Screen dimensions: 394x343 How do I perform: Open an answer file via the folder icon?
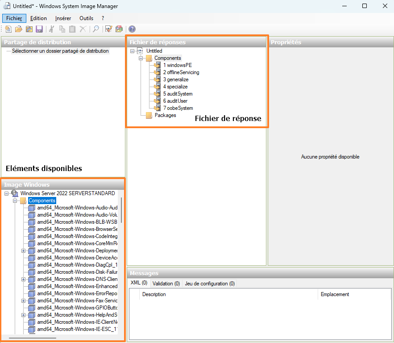pos(18,29)
